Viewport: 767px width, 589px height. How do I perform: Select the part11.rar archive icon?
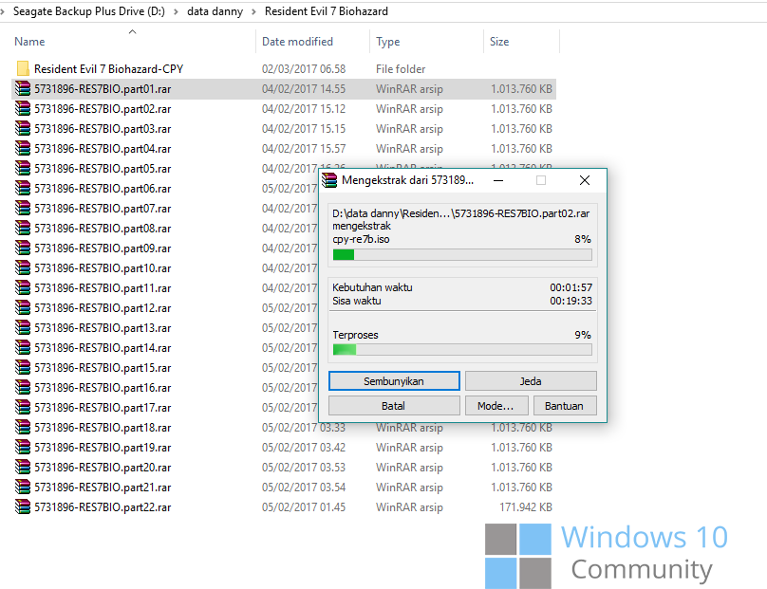[x=23, y=288]
